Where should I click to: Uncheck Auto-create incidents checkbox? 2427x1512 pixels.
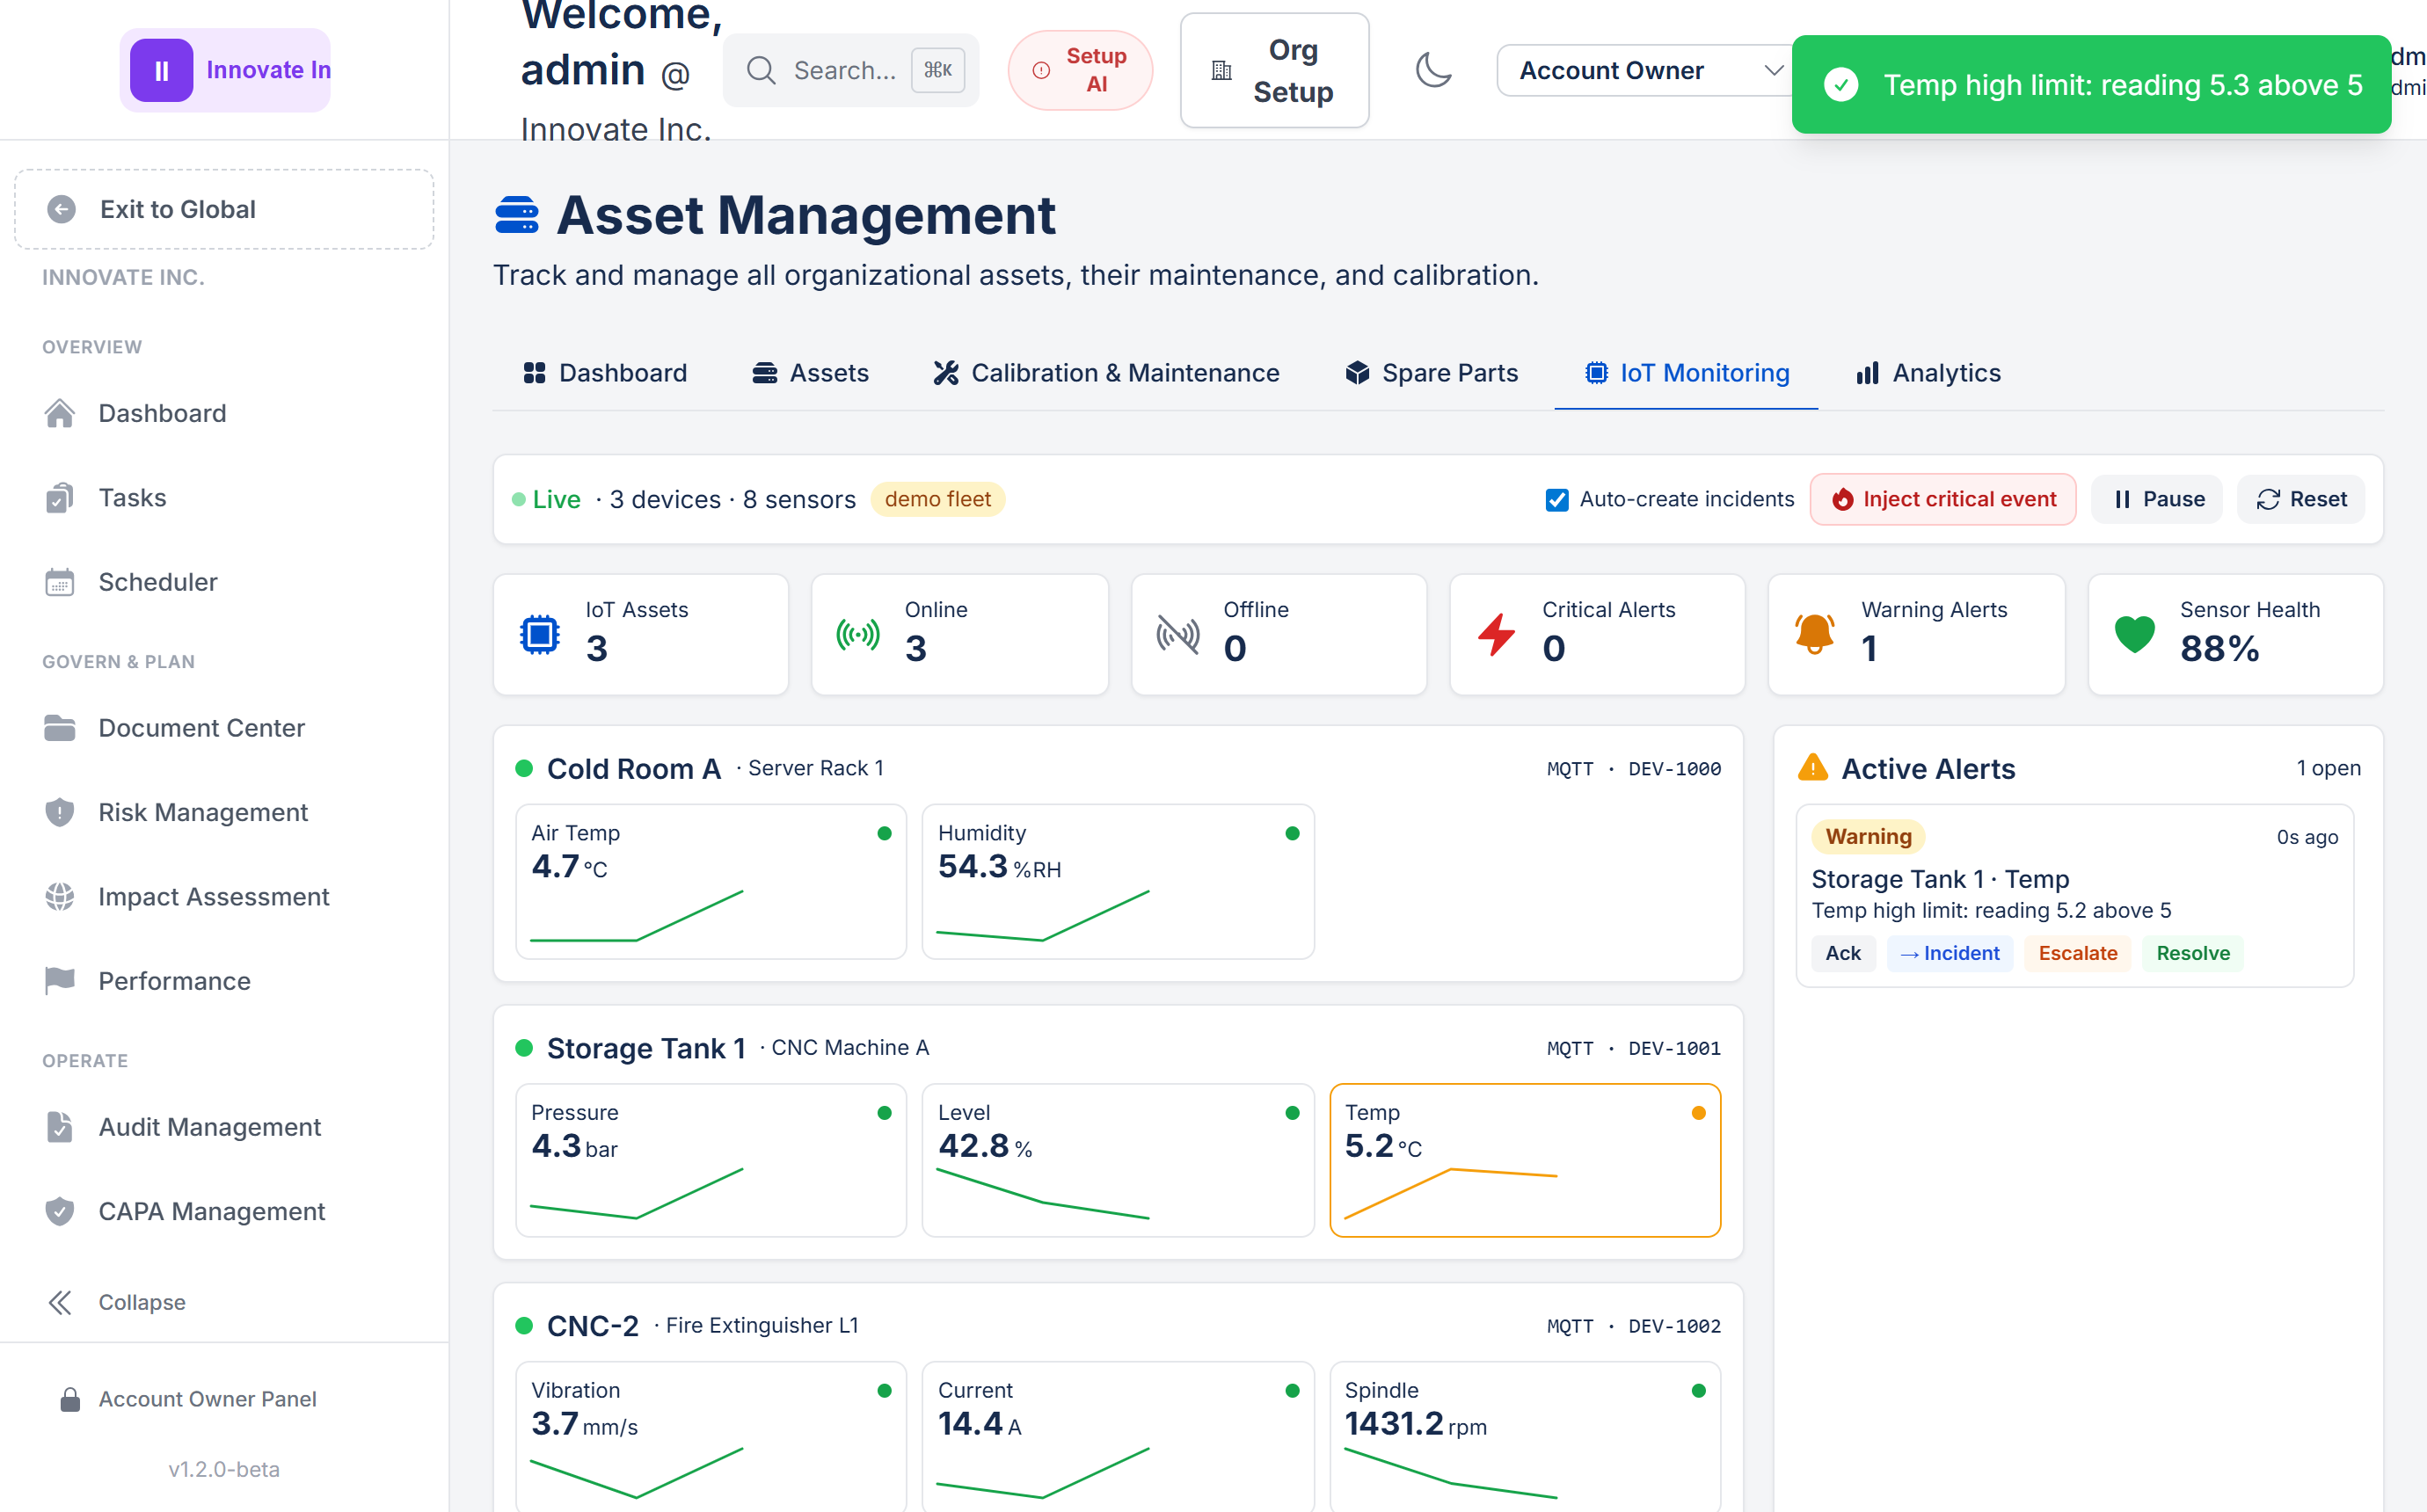pyautogui.click(x=1556, y=499)
